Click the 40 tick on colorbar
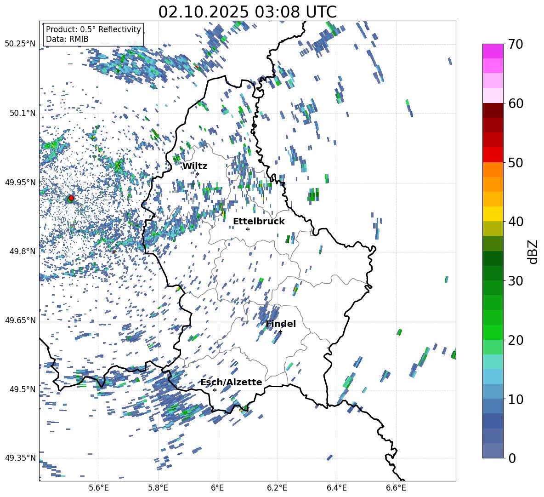Screen dimensions: 544x497 pyautogui.click(x=516, y=222)
